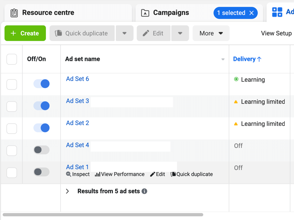Clear the 1 selected filter with its X
294x220 pixels.
(251, 13)
